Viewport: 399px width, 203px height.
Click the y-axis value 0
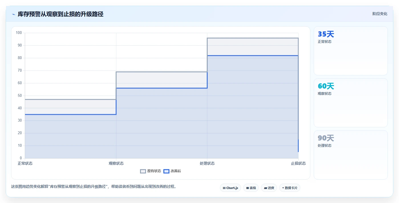click(21, 158)
